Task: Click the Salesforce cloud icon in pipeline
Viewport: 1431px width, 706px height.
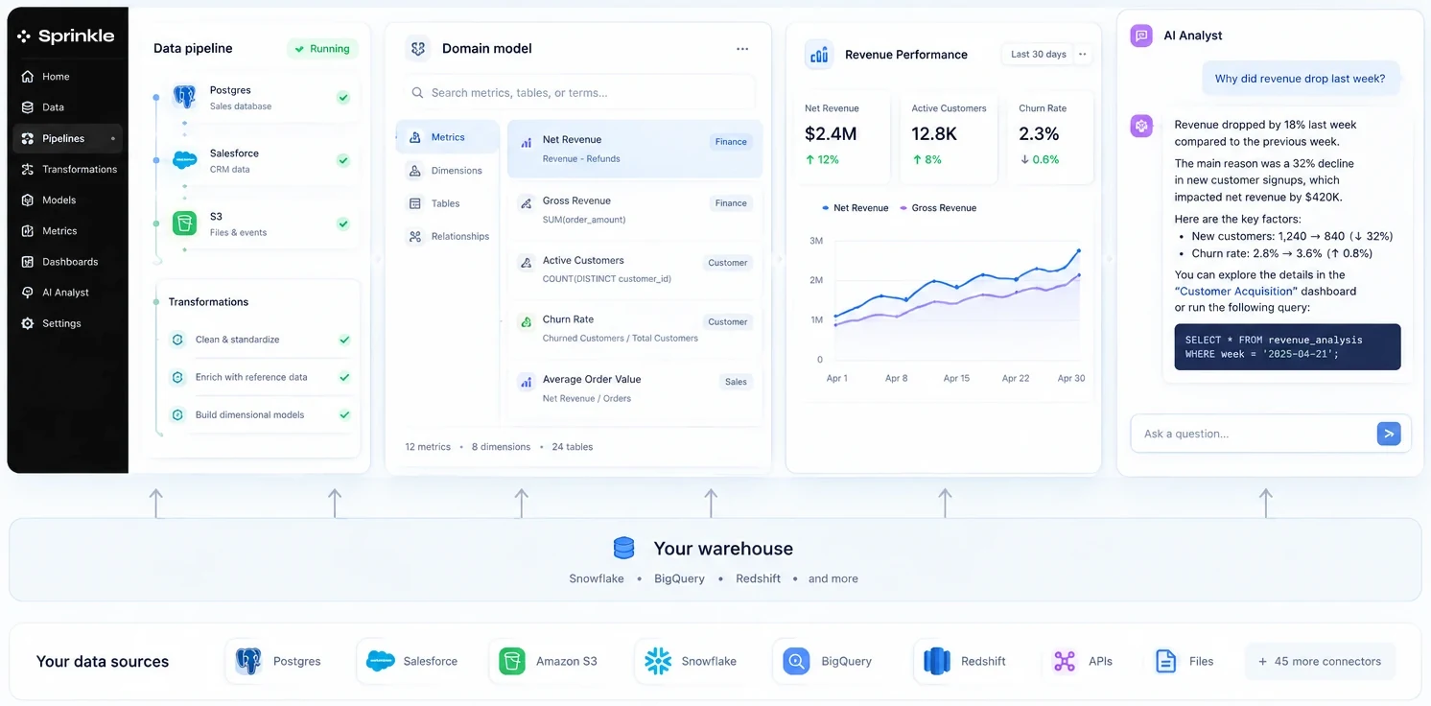Action: (x=184, y=160)
